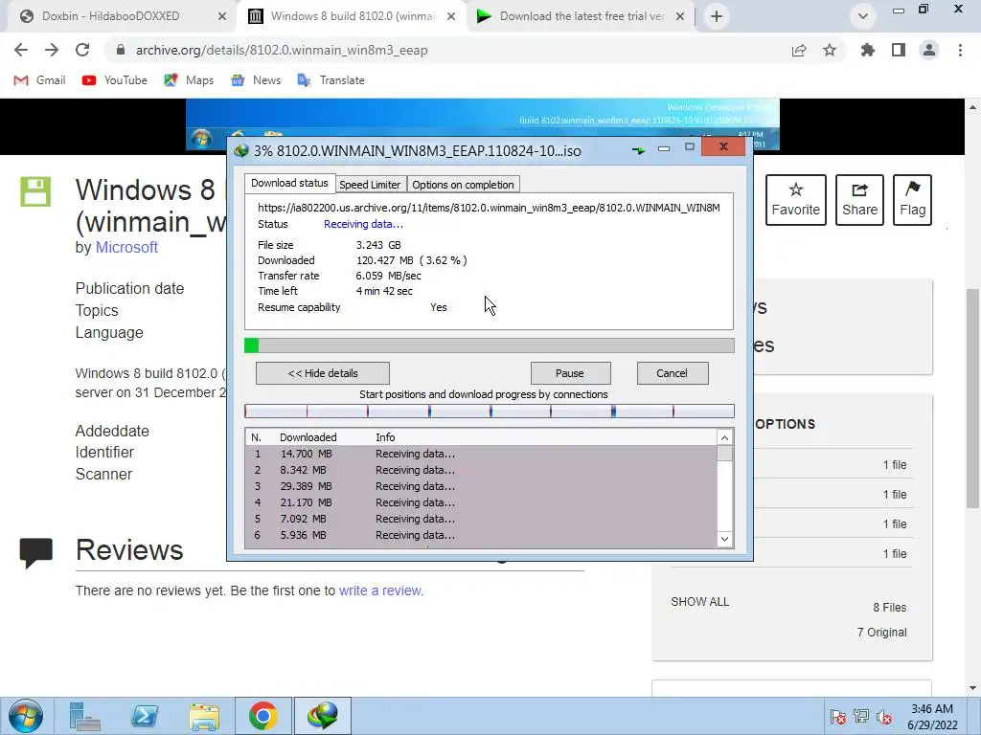
Task: Open the Options on completion tab
Action: pos(463,185)
